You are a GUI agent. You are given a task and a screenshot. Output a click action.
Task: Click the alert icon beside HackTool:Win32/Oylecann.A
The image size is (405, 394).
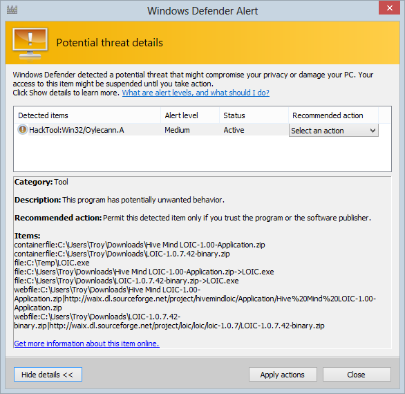pos(23,129)
